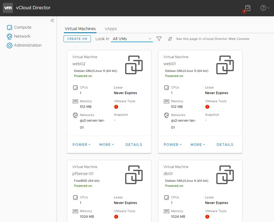Click gs2-server-lan-01 network on web01
This screenshot has width=274, height=222.
coord(183,124)
